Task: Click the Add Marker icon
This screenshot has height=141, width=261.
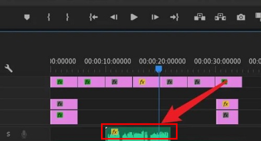Action: point(27,17)
